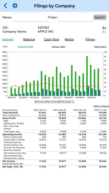Click Total Oper. Exp. value 5.925
109x193 pixels.
43,131
